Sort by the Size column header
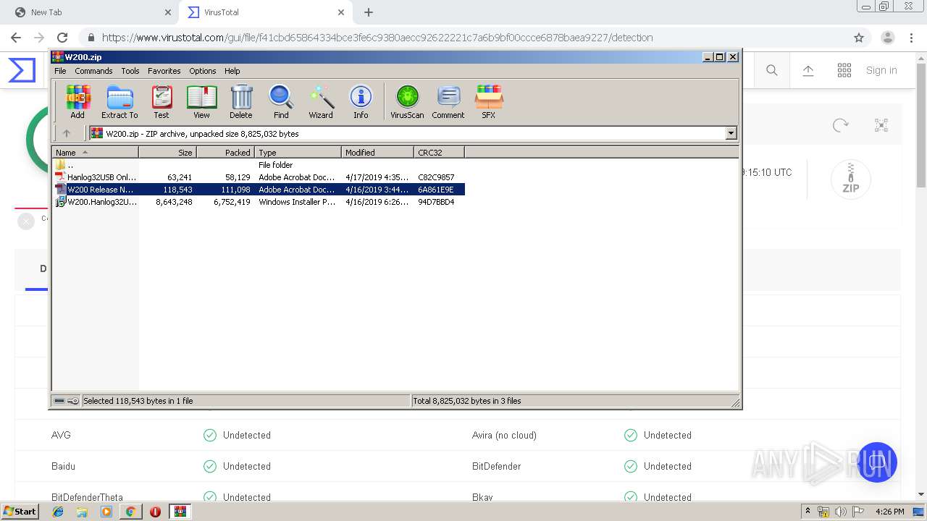Screen dimensions: 927x521 pos(167,153)
